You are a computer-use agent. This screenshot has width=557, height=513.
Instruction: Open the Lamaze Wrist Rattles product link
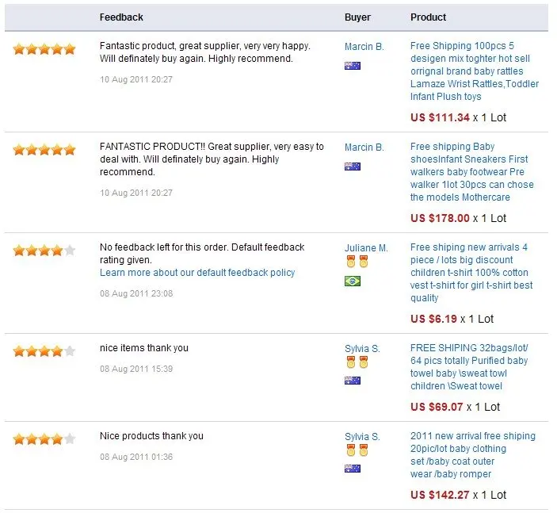click(x=475, y=71)
